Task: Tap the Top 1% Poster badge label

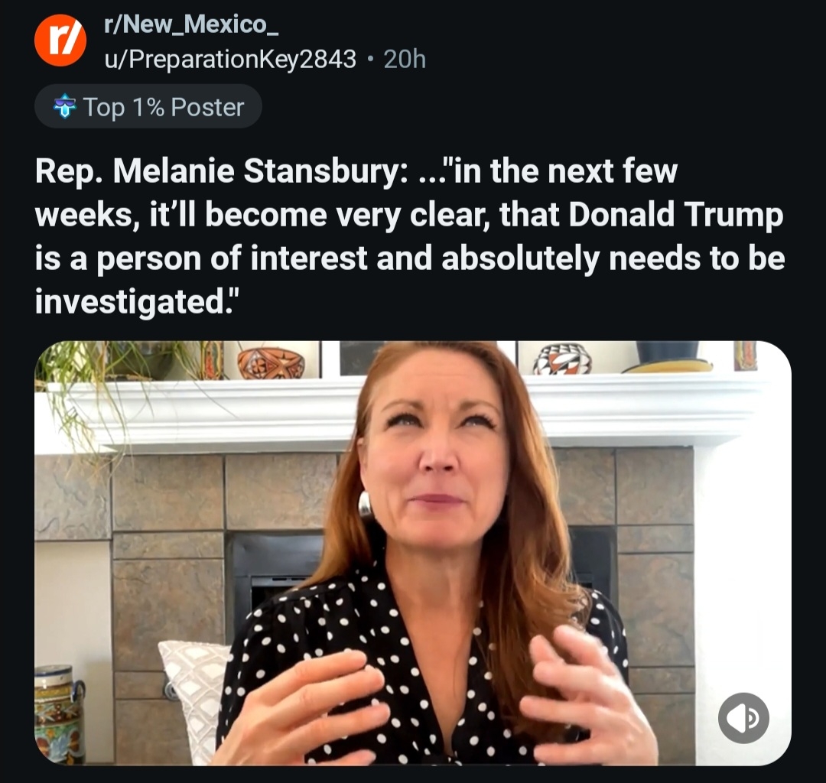Action: [x=164, y=107]
